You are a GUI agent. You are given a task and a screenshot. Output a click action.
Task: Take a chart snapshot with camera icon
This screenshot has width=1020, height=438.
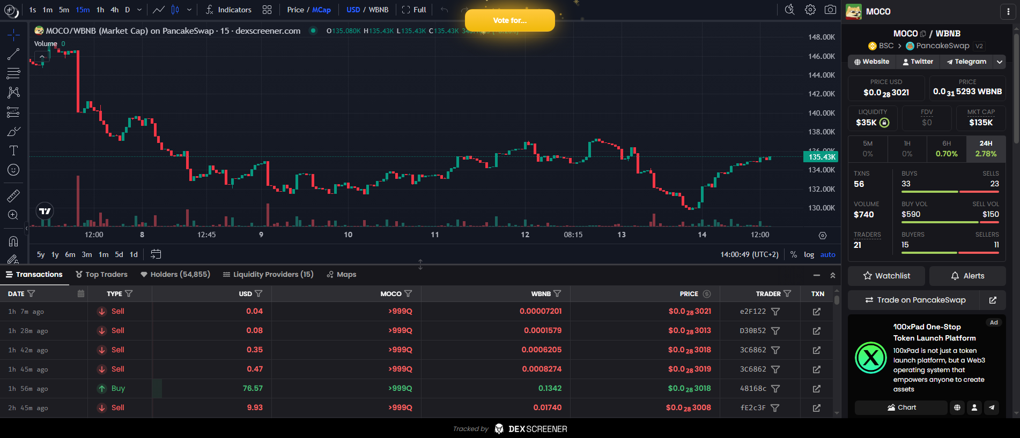click(x=830, y=10)
